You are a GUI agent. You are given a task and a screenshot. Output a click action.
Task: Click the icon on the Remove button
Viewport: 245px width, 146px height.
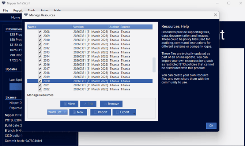(x=105, y=104)
